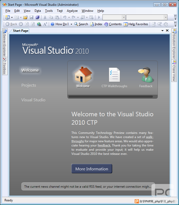The height and width of the screenshot is (205, 179).
Task: Click the More Information button
Action: [x=92, y=169]
